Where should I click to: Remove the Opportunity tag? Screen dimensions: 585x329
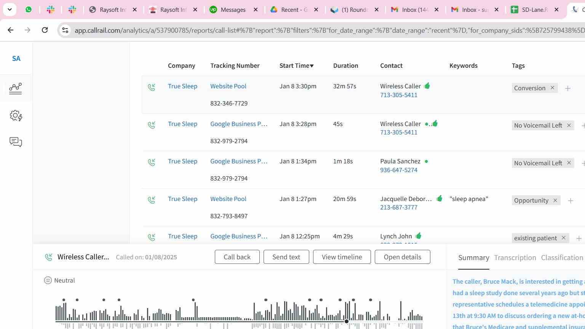pyautogui.click(x=555, y=200)
